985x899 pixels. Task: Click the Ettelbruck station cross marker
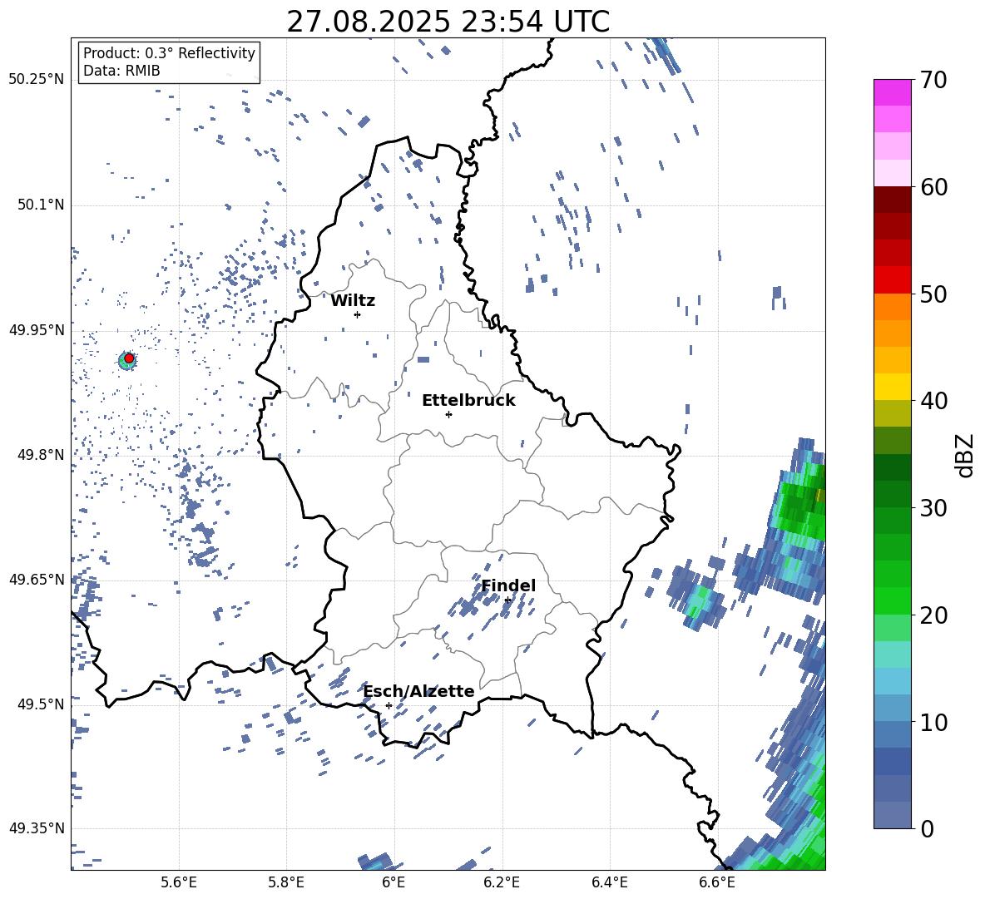click(448, 414)
